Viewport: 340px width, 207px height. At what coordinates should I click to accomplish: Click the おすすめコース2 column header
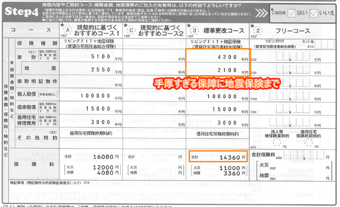point(160,30)
